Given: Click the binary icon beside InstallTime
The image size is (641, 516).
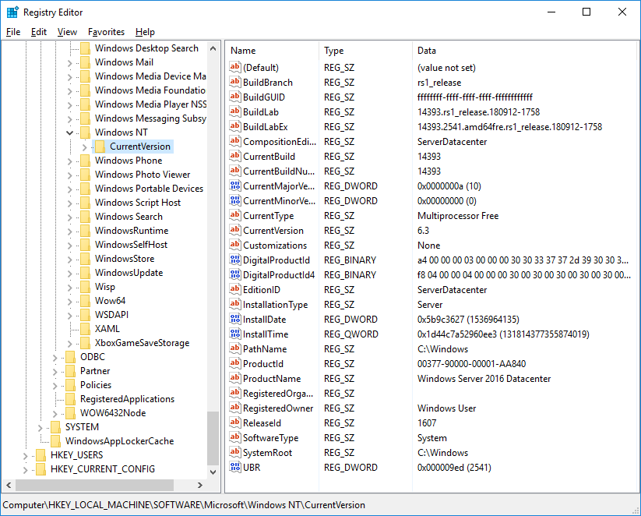Looking at the screenshot, I should point(235,334).
